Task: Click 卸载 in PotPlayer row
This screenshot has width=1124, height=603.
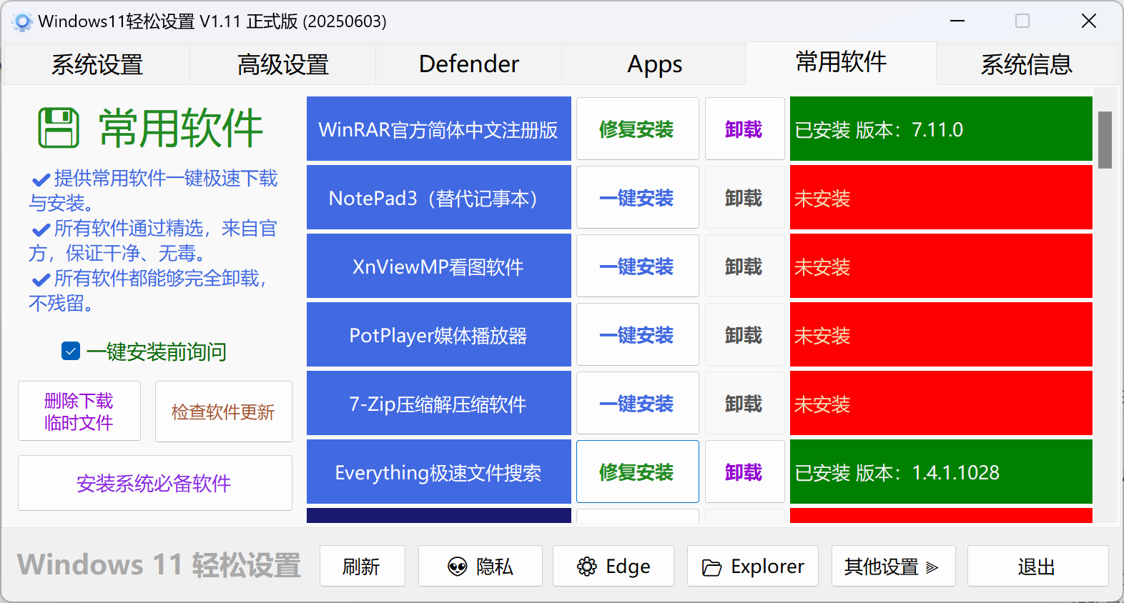Action: [744, 334]
